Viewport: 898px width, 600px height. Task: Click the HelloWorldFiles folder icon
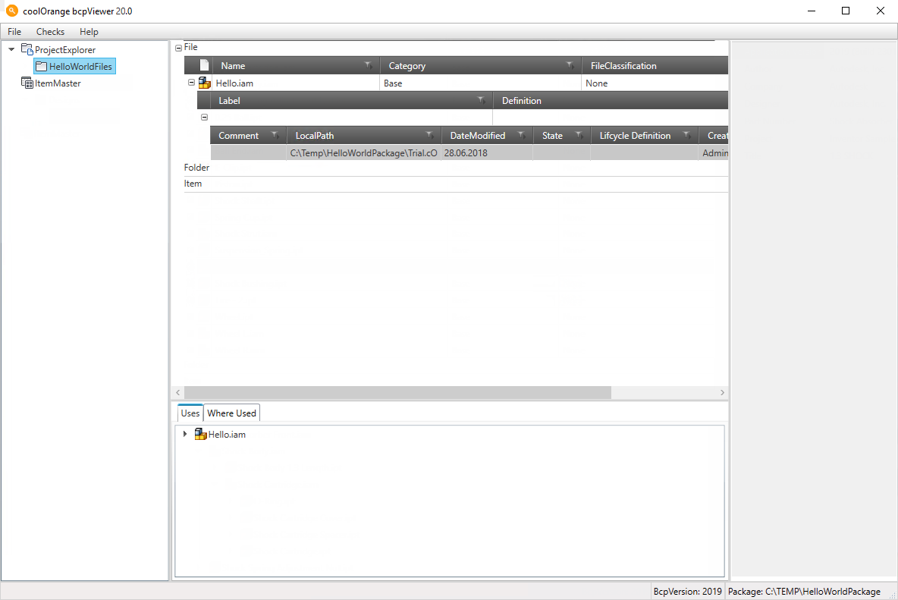coord(41,67)
